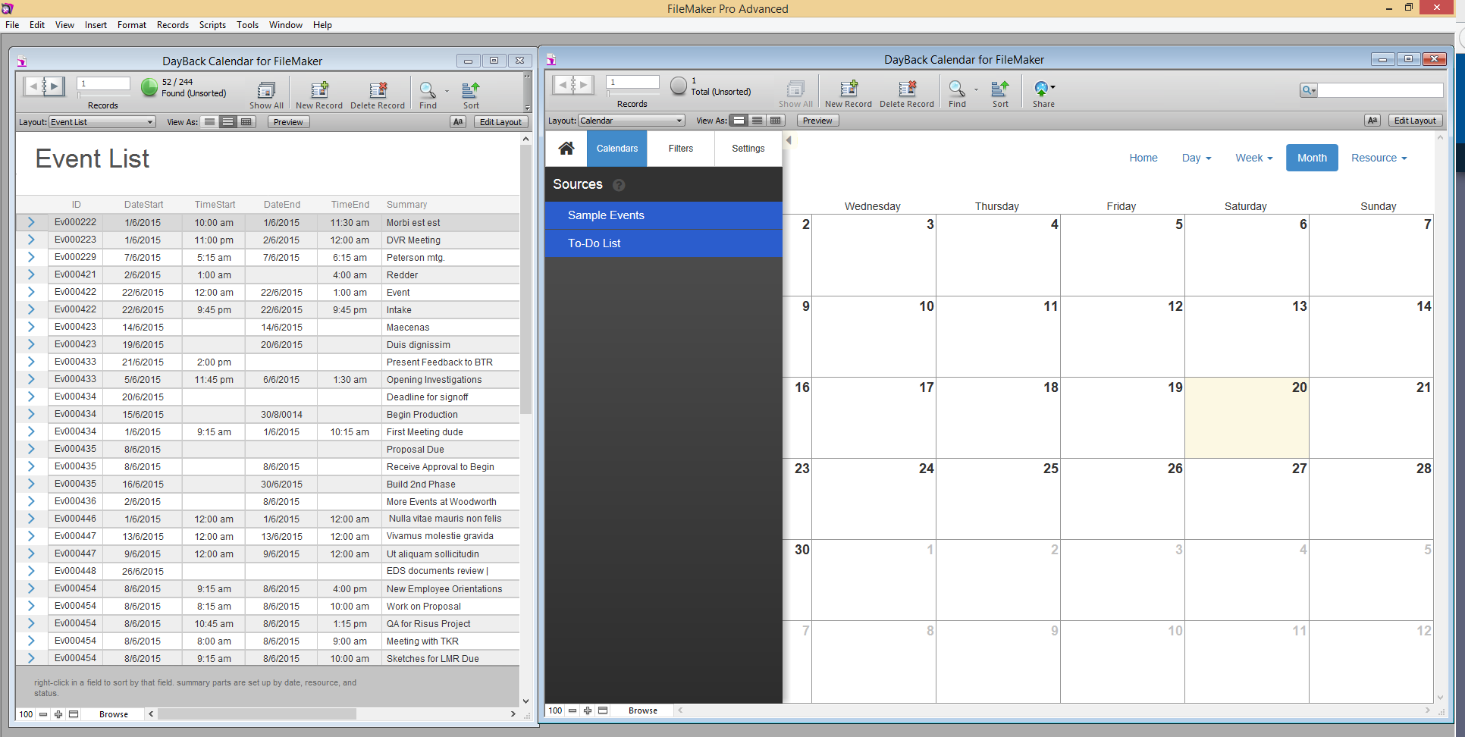Click zoom in icon in Calendar window footer
This screenshot has width=1465, height=737.
click(x=588, y=710)
